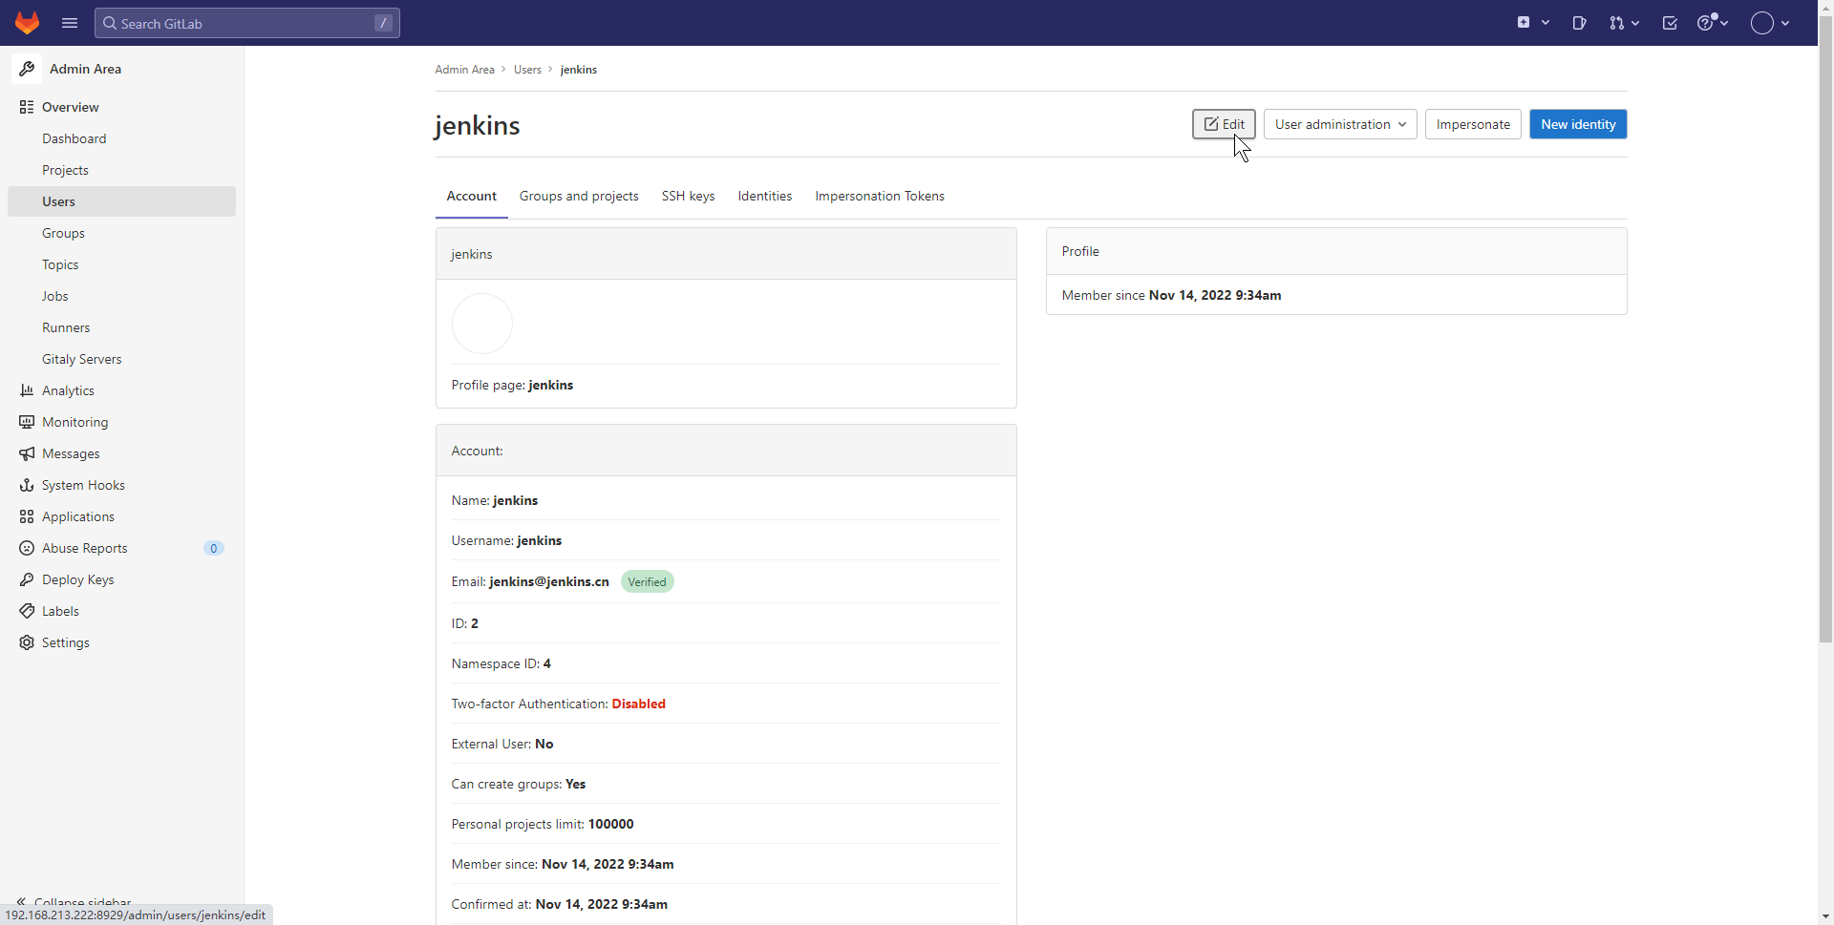
Task: Open the Impersonation Tokens tab
Action: click(879, 196)
